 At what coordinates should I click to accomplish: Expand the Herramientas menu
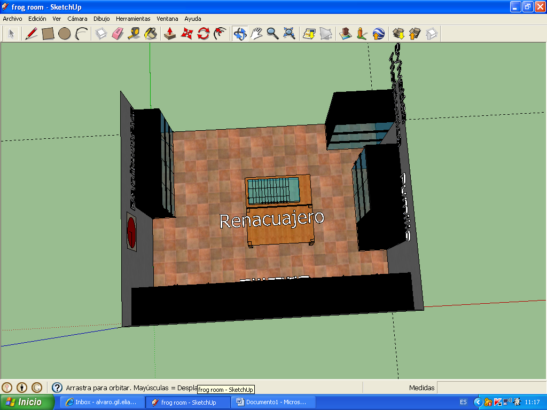[x=133, y=19]
